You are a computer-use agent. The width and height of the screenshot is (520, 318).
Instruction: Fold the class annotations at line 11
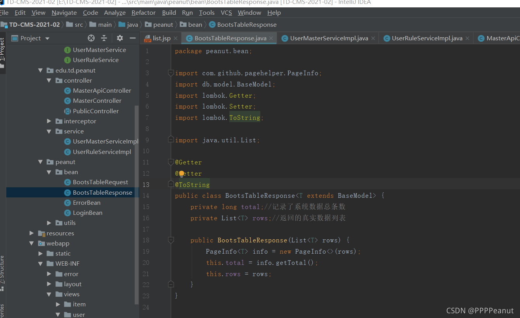tap(171, 162)
